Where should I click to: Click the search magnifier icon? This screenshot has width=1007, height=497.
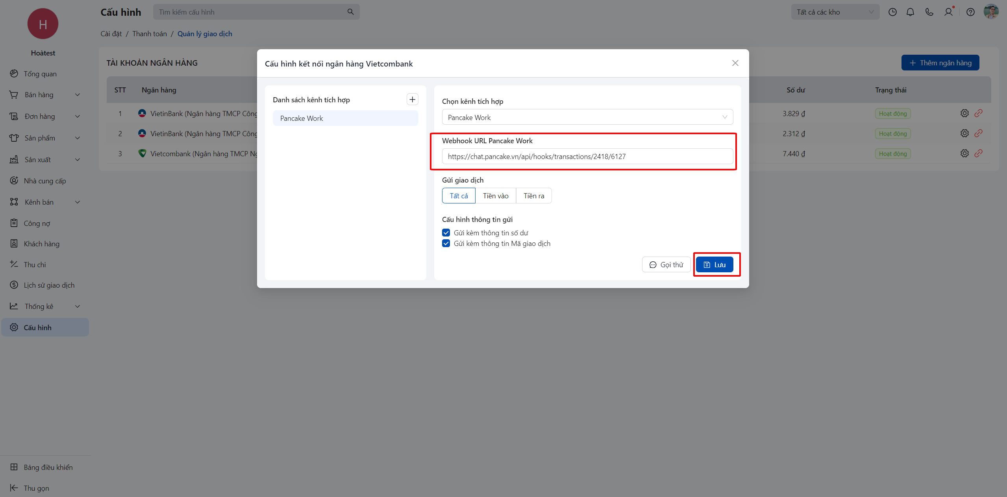point(350,12)
